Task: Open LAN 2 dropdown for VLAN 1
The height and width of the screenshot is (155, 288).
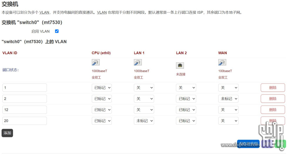Action: [x=186, y=88]
